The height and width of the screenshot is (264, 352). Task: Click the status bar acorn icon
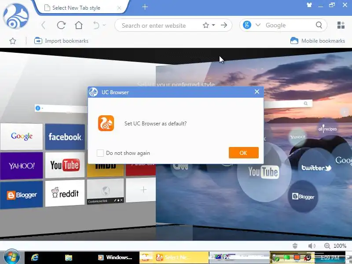pyautogui.click(x=295, y=246)
